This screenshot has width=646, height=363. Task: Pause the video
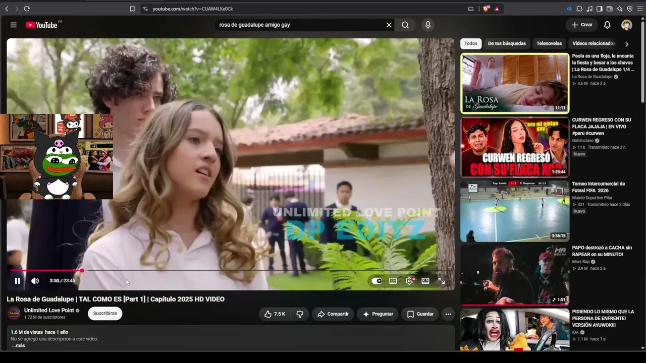pos(17,281)
